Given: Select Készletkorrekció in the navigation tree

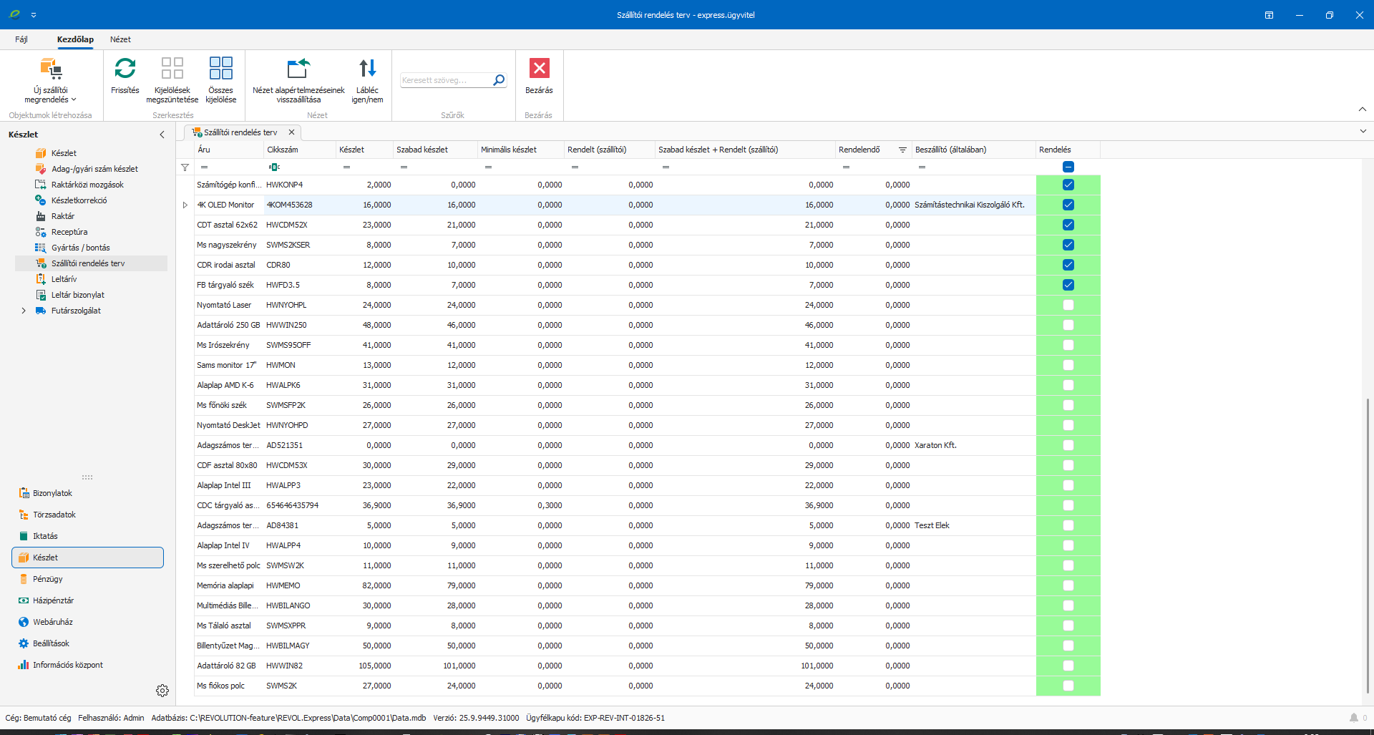Looking at the screenshot, I should (79, 200).
